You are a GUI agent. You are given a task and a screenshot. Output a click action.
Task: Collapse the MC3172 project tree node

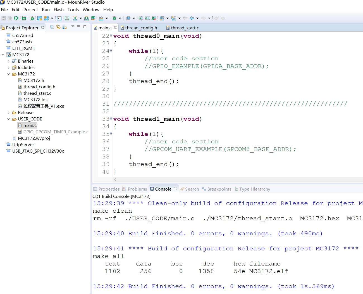coord(3,55)
